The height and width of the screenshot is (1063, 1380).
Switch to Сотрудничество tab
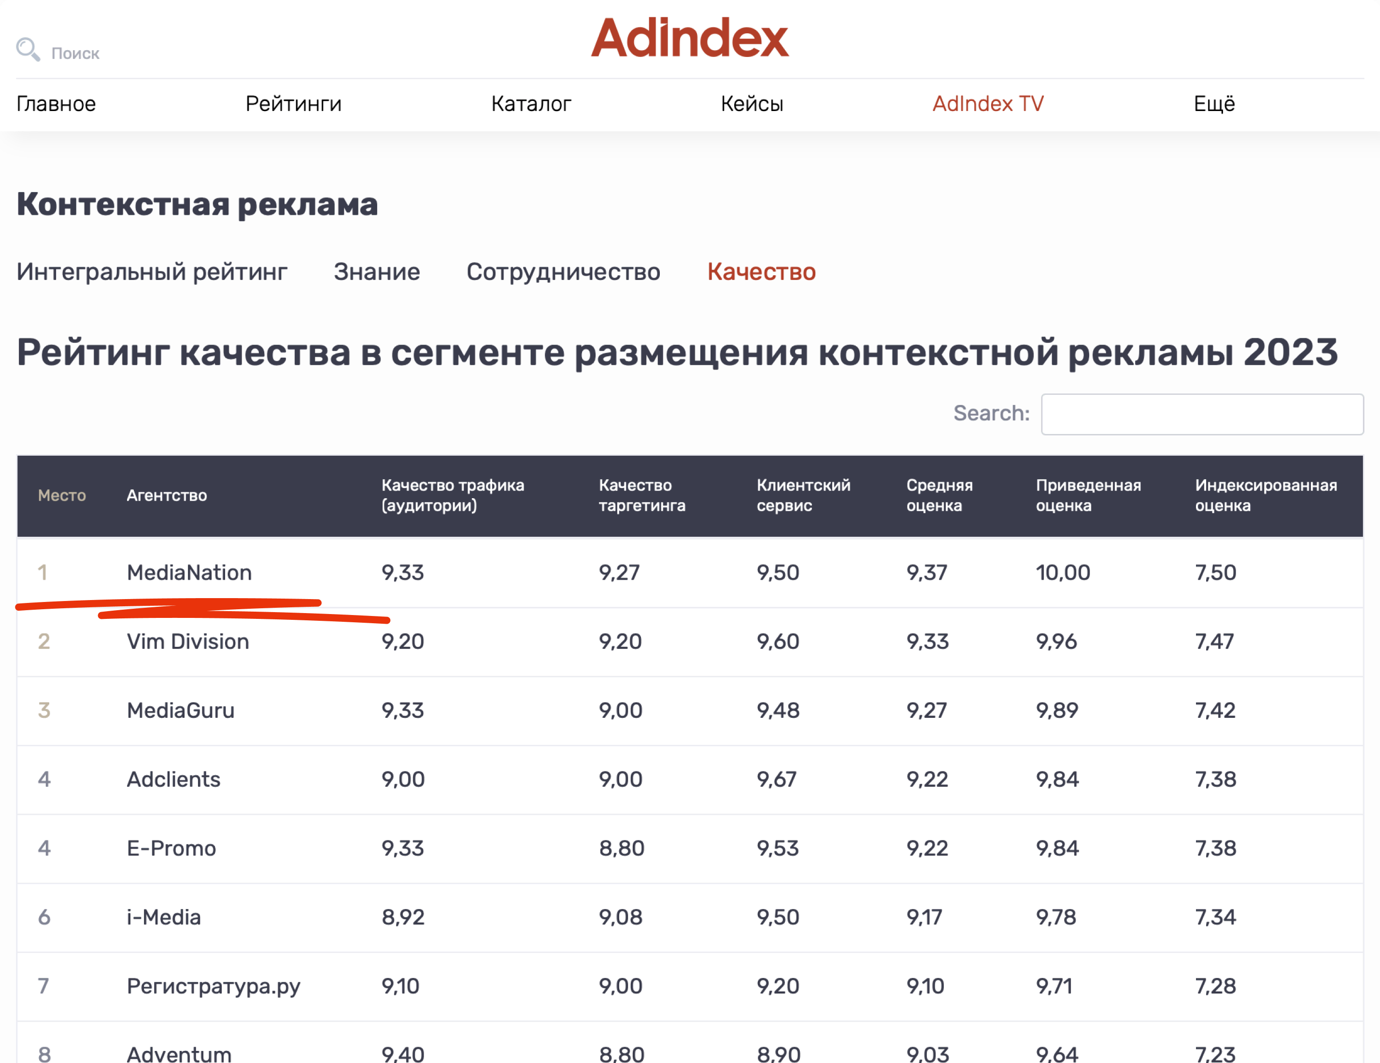click(x=564, y=272)
